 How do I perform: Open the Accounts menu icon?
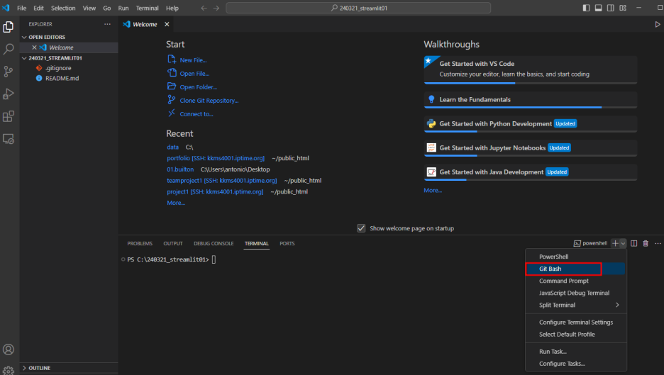point(8,349)
